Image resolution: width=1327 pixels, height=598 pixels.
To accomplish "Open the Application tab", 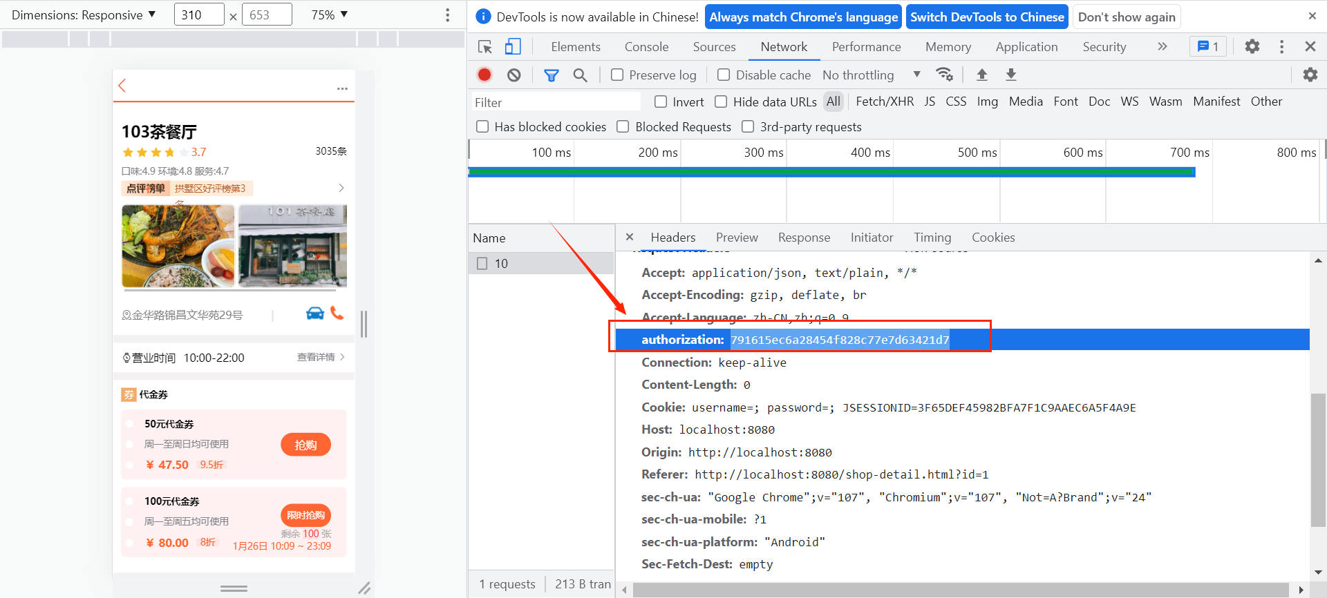I will (1026, 46).
